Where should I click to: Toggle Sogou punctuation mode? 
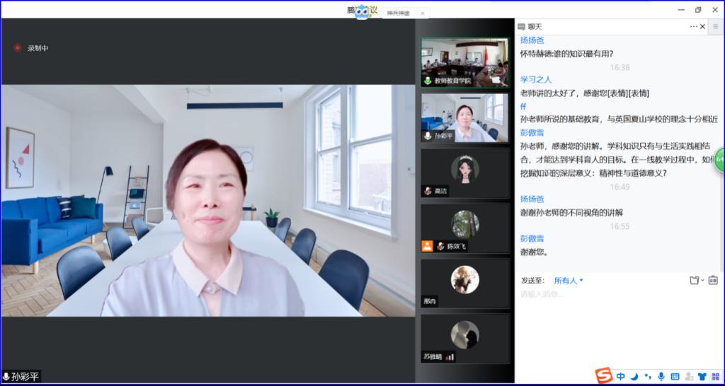(647, 377)
